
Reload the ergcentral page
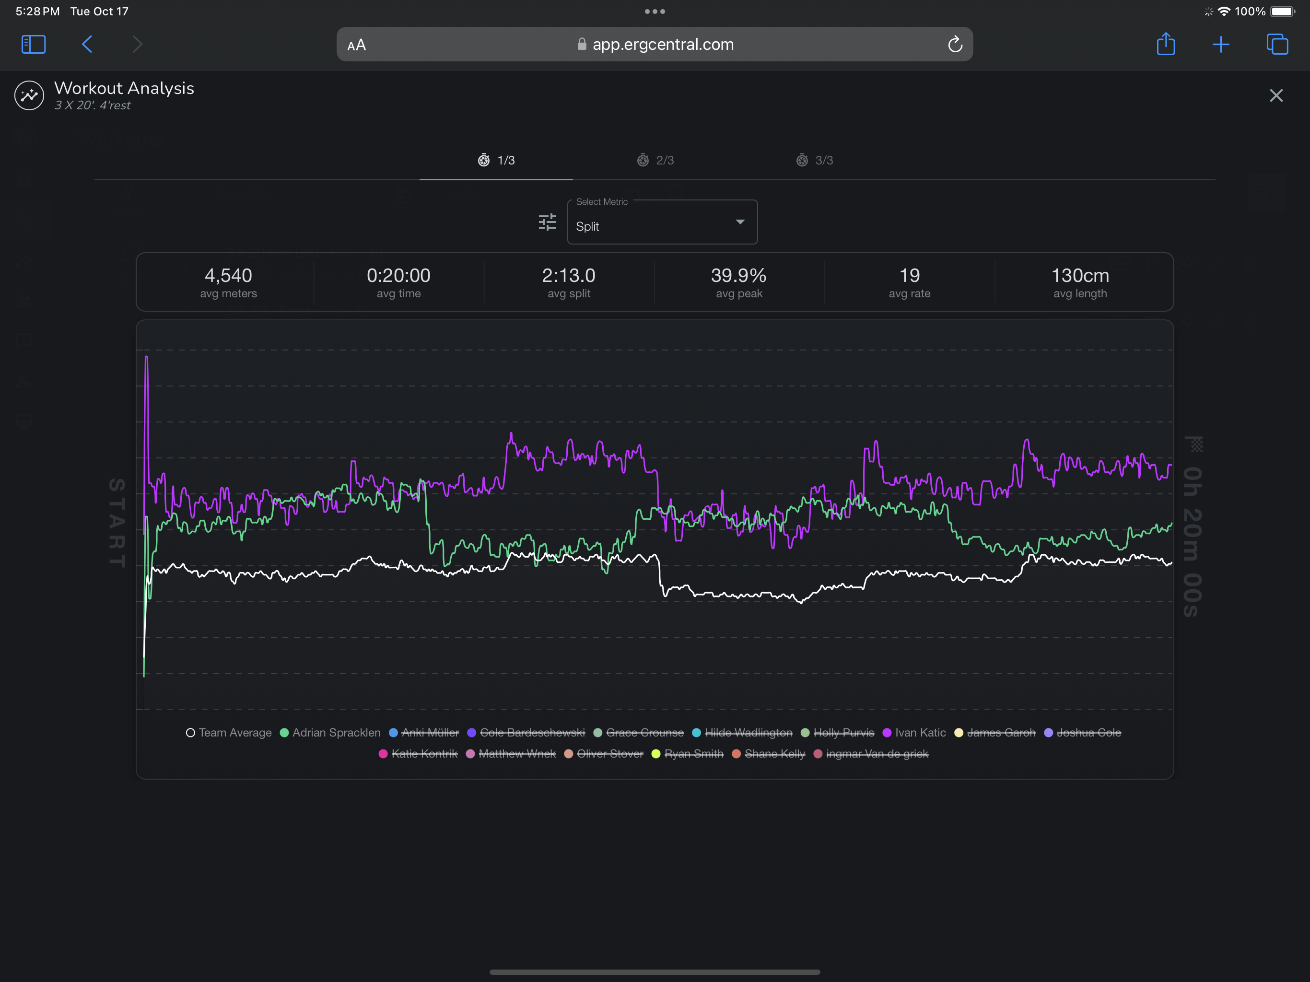coord(955,45)
